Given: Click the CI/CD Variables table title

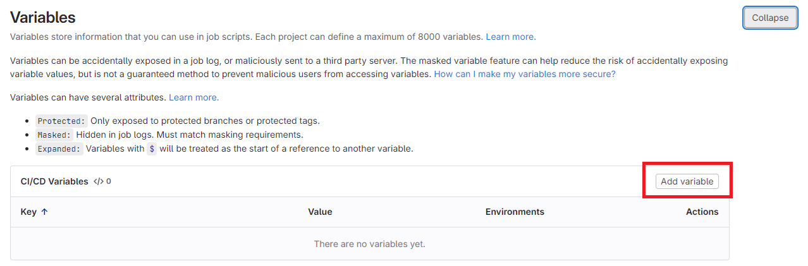Looking at the screenshot, I should (x=54, y=181).
